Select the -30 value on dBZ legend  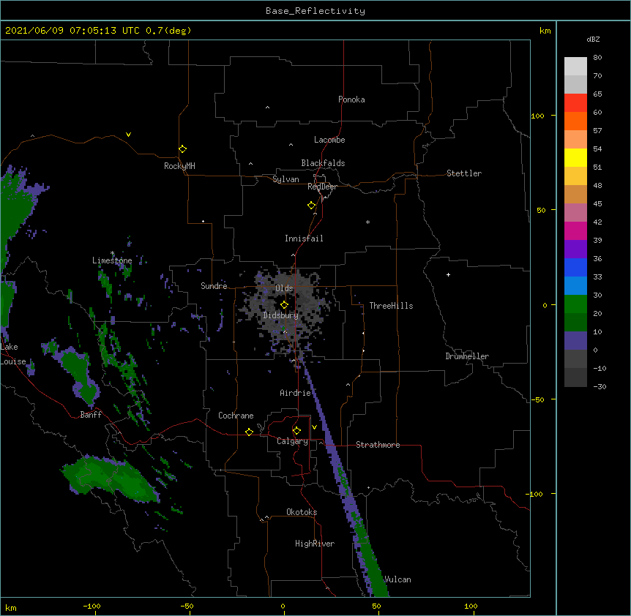pos(600,386)
